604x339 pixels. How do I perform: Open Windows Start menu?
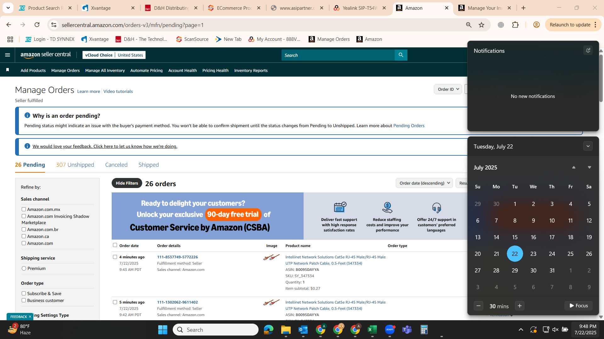163,330
